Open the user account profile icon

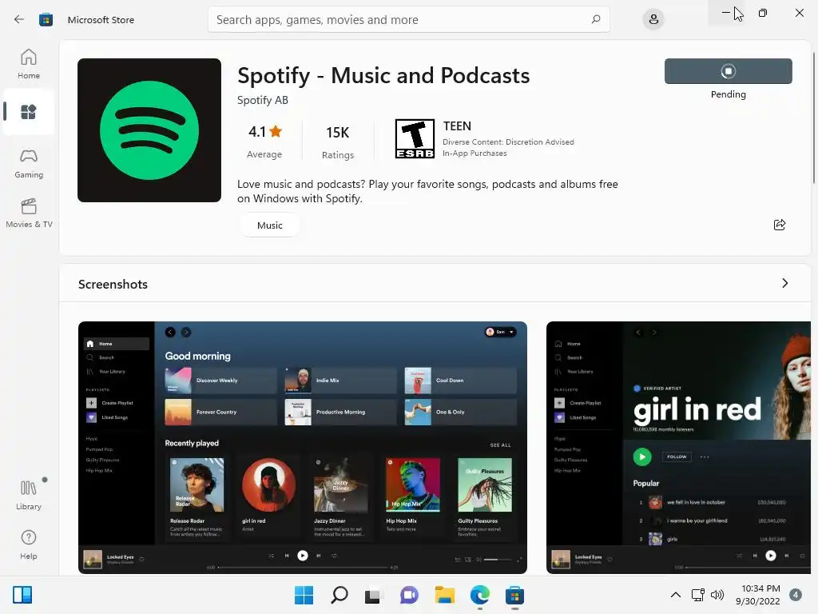(x=653, y=20)
